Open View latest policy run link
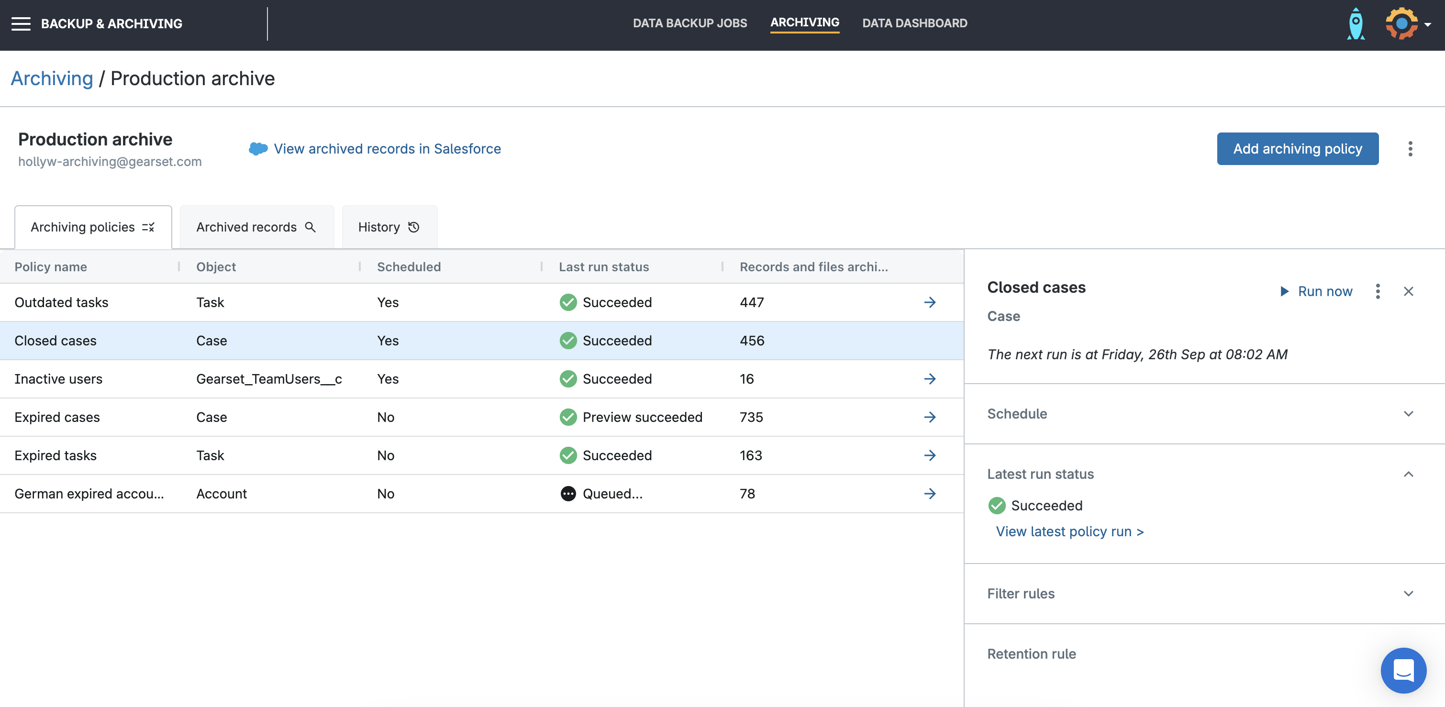 1069,531
